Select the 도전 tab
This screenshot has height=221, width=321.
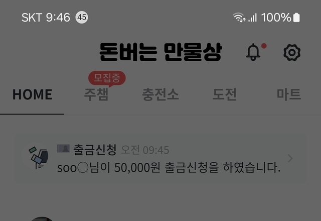coord(225,94)
